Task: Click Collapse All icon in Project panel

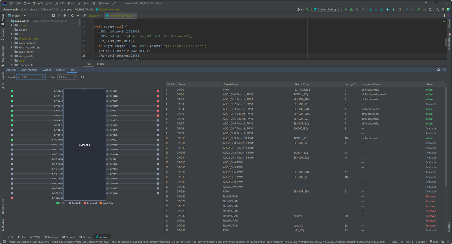Action: [65, 16]
